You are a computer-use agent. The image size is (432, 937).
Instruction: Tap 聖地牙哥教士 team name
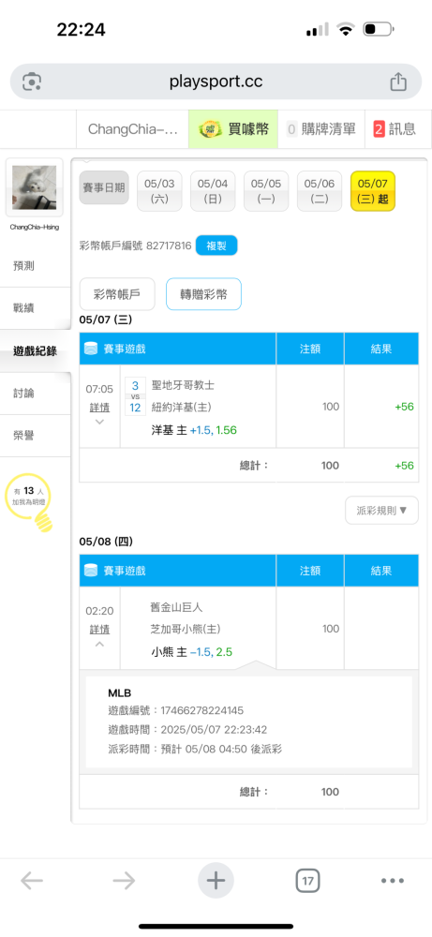[183, 385]
